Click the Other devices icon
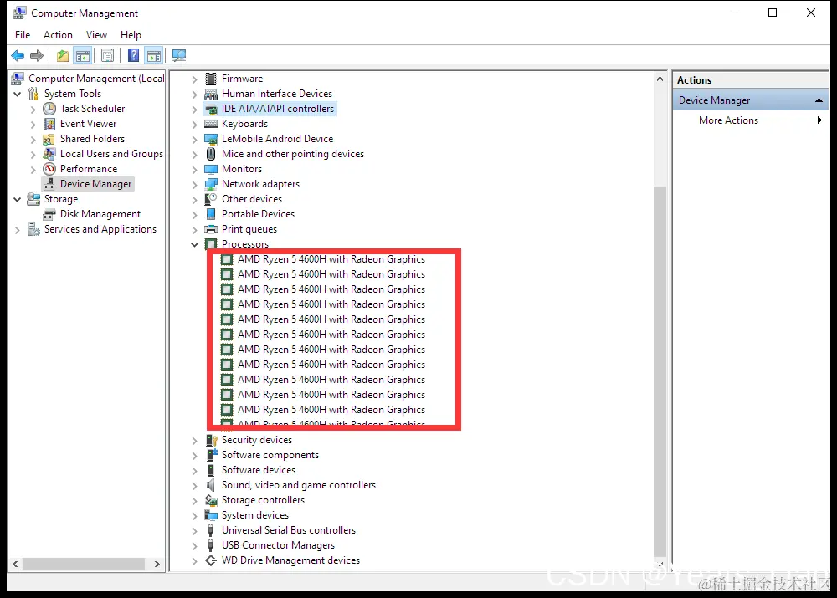This screenshot has height=598, width=837. pos(211,199)
